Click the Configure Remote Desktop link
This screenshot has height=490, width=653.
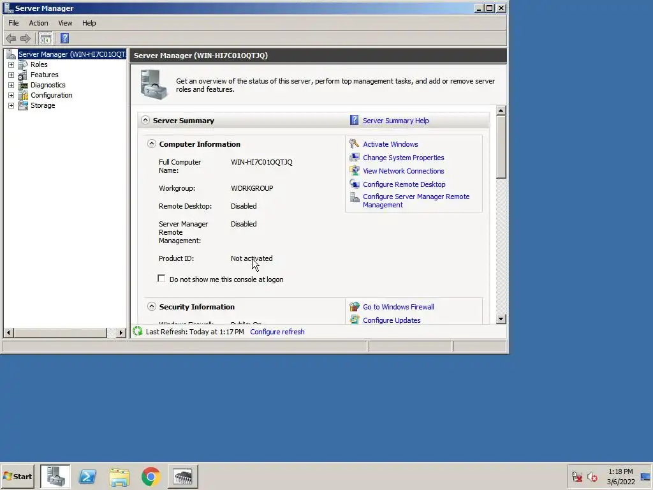tap(404, 184)
